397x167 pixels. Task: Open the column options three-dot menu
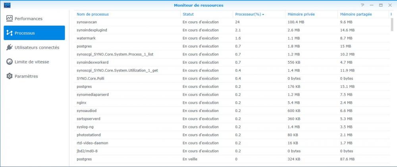[x=391, y=14]
